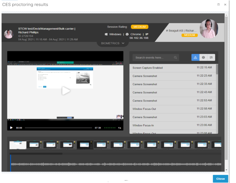Click the BIOMETRICS chevron arrow
The height and width of the screenshot is (183, 236).
pyautogui.click(x=123, y=43)
